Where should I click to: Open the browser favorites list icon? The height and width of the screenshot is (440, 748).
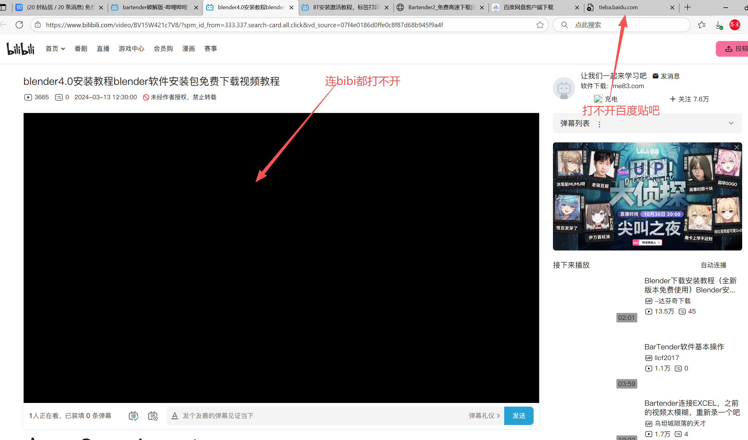coord(702,25)
